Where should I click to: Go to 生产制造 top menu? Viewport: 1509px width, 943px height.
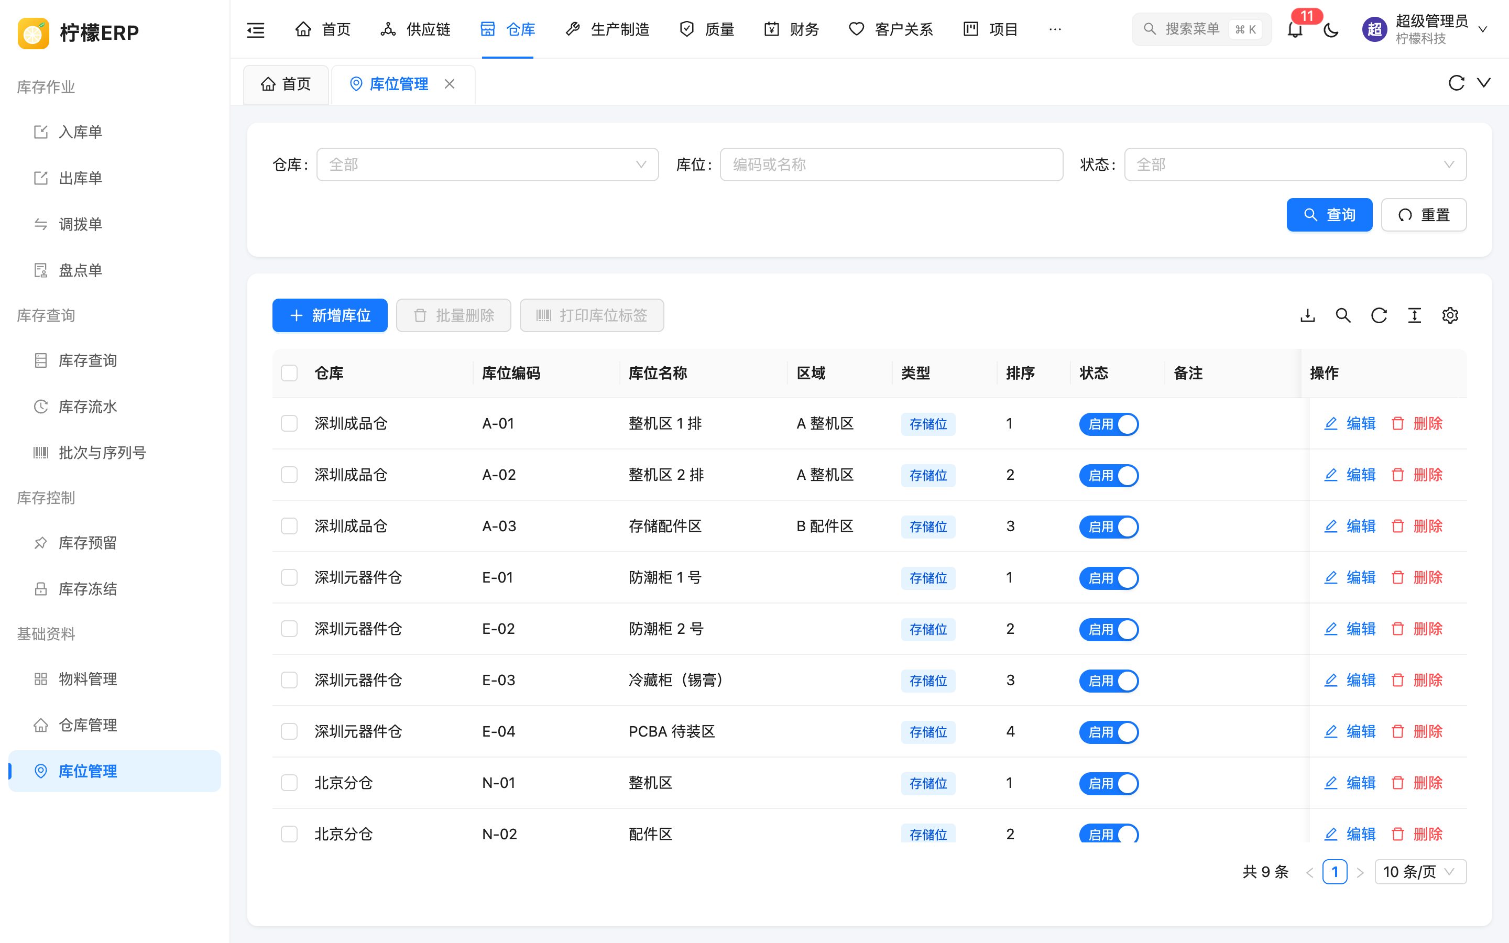tap(607, 29)
